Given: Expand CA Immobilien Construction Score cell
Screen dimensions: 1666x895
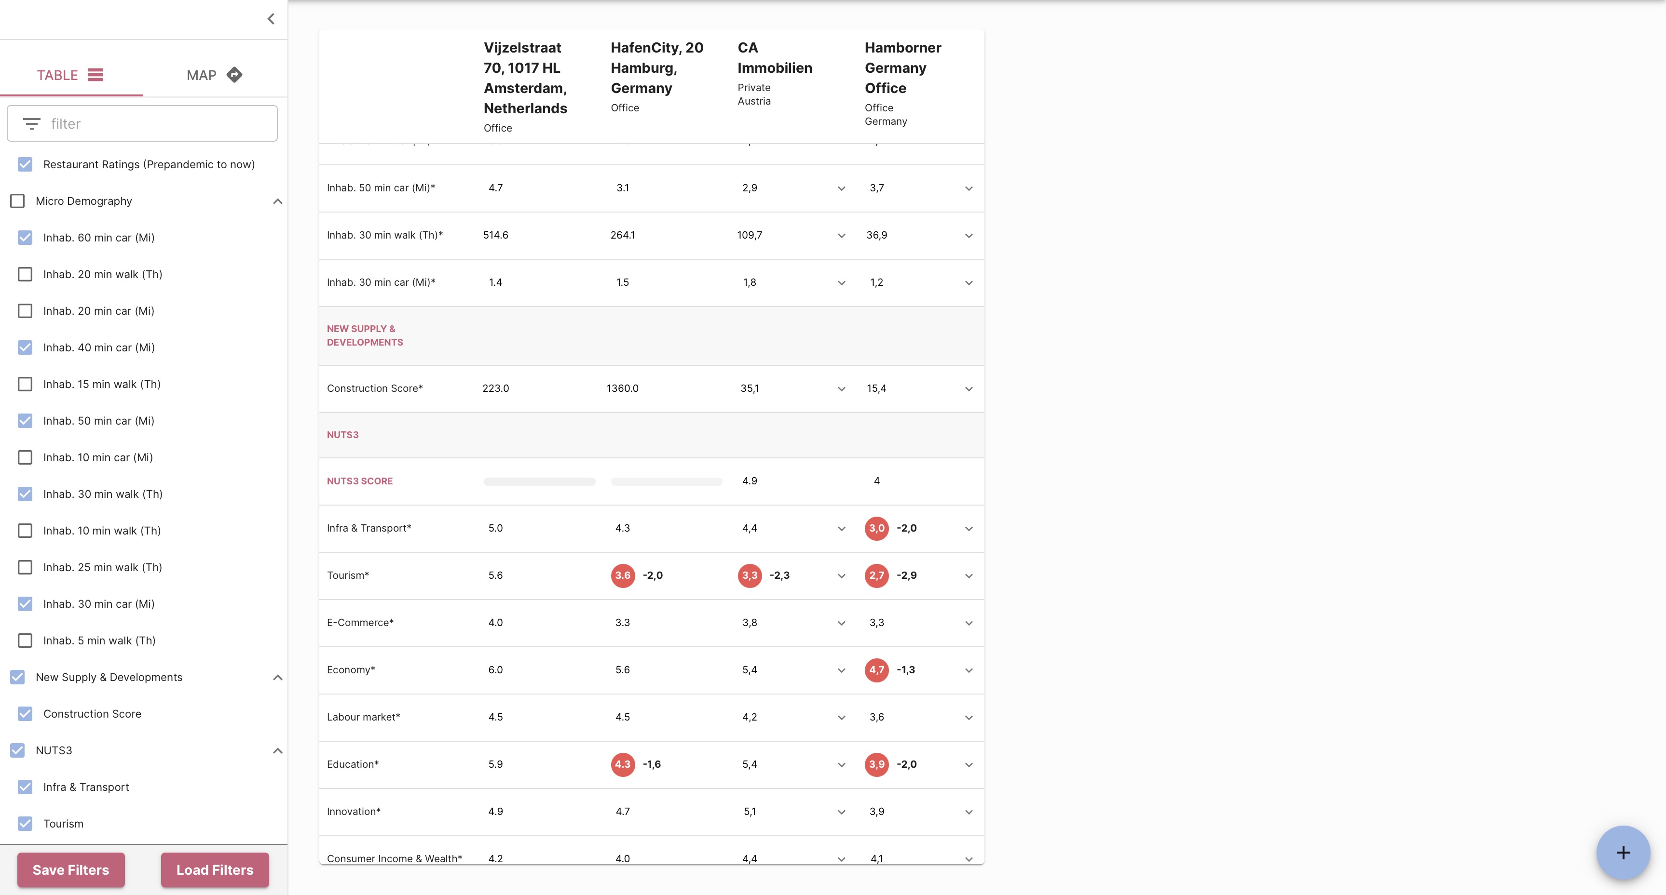Looking at the screenshot, I should [x=841, y=389].
